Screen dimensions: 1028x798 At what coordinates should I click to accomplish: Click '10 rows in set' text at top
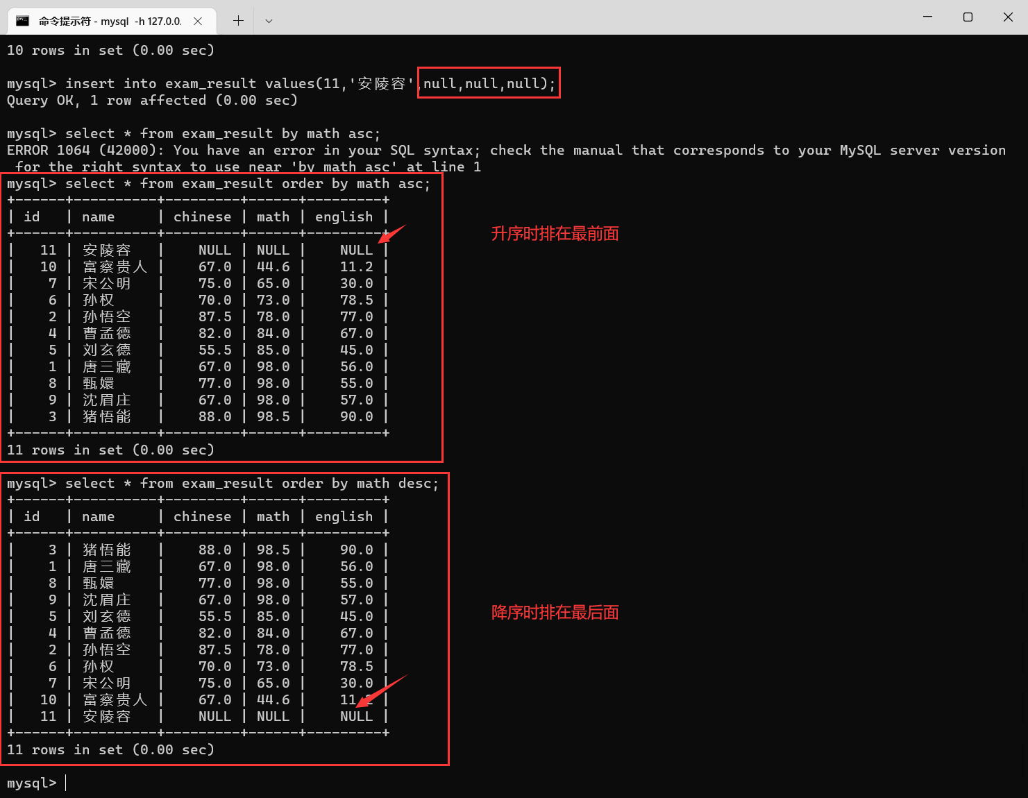pos(110,50)
